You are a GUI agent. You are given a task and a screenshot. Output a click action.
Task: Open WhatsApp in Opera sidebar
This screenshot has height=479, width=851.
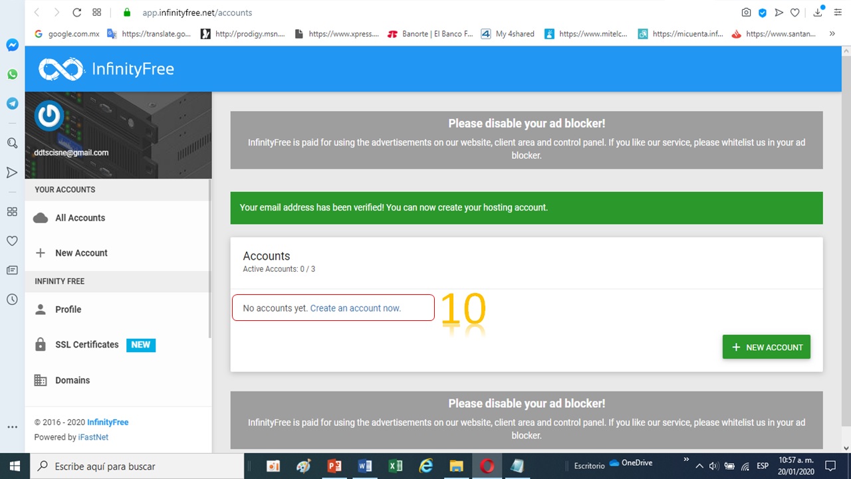click(x=12, y=74)
